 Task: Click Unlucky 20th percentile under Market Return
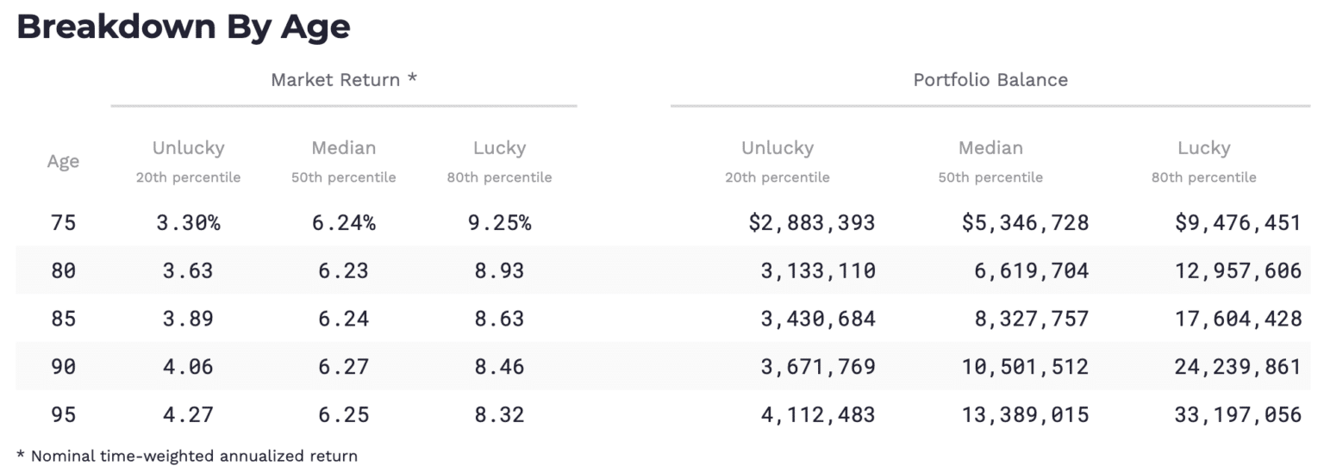(x=188, y=162)
